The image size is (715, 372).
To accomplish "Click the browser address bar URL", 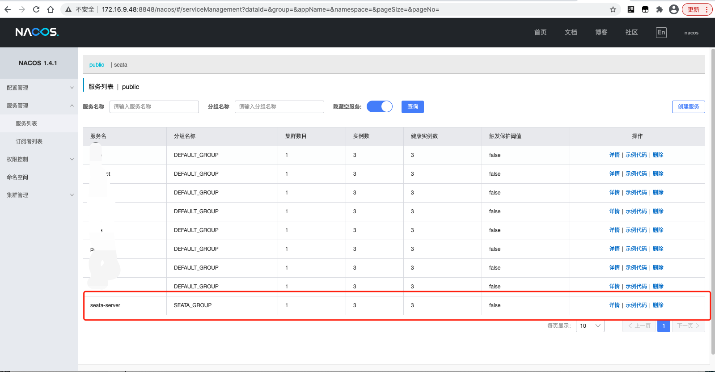I will coord(271,9).
